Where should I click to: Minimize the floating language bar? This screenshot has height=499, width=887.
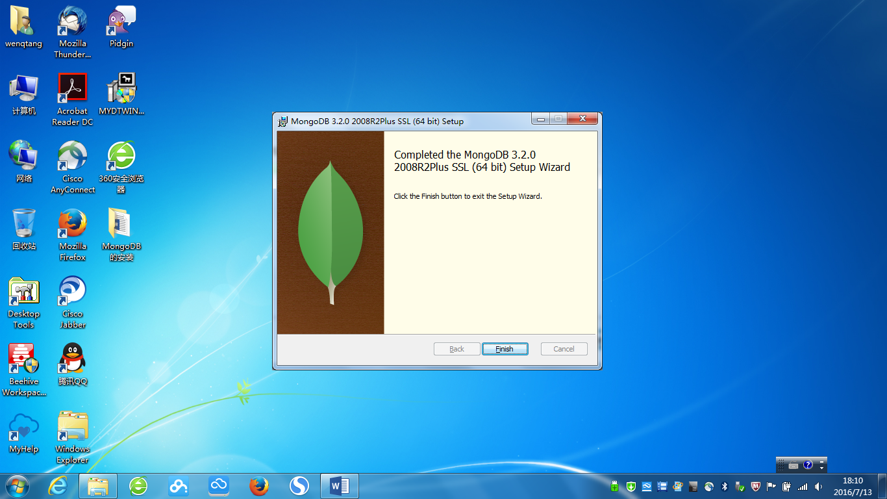pyautogui.click(x=821, y=462)
